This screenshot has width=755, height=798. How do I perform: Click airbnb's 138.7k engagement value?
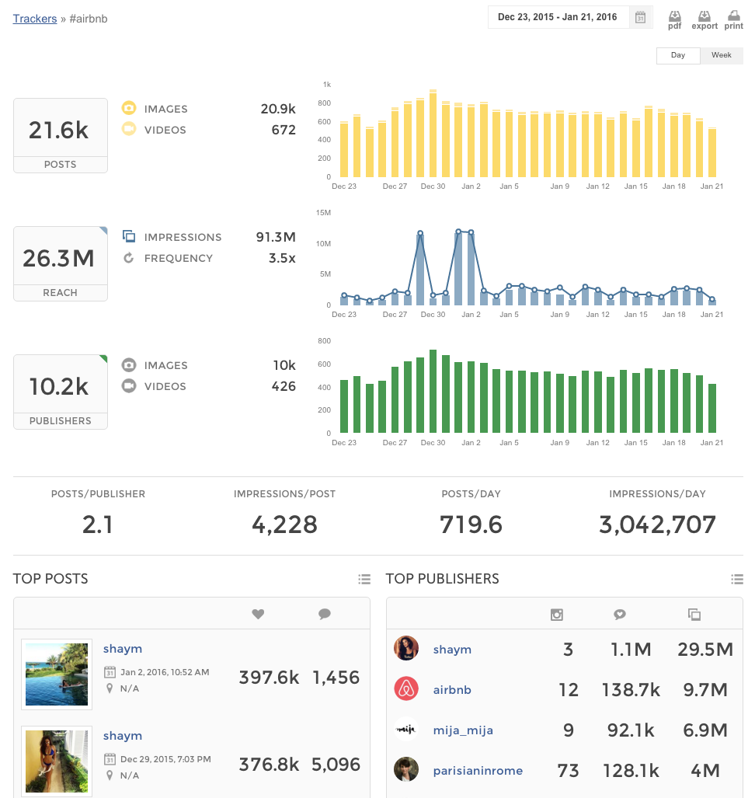pyautogui.click(x=631, y=690)
